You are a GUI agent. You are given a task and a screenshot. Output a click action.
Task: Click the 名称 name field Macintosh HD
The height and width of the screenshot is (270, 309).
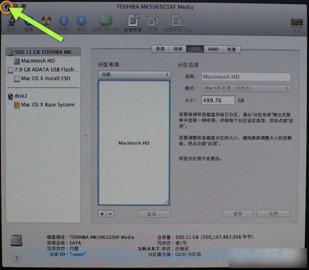click(x=246, y=77)
